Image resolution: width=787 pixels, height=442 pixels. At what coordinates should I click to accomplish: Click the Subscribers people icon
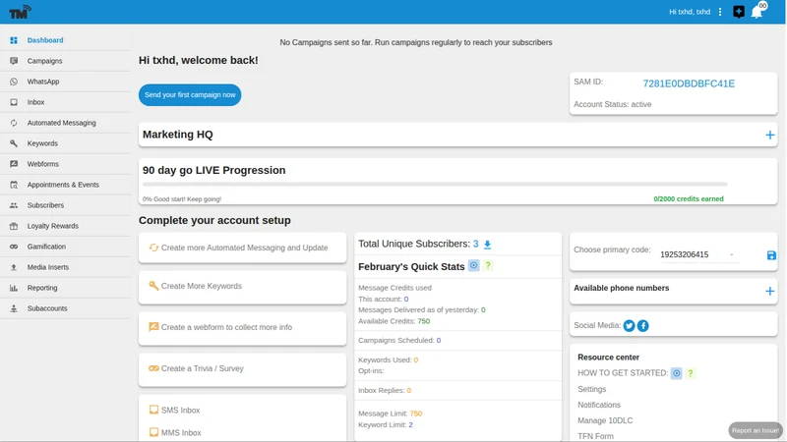pos(14,205)
